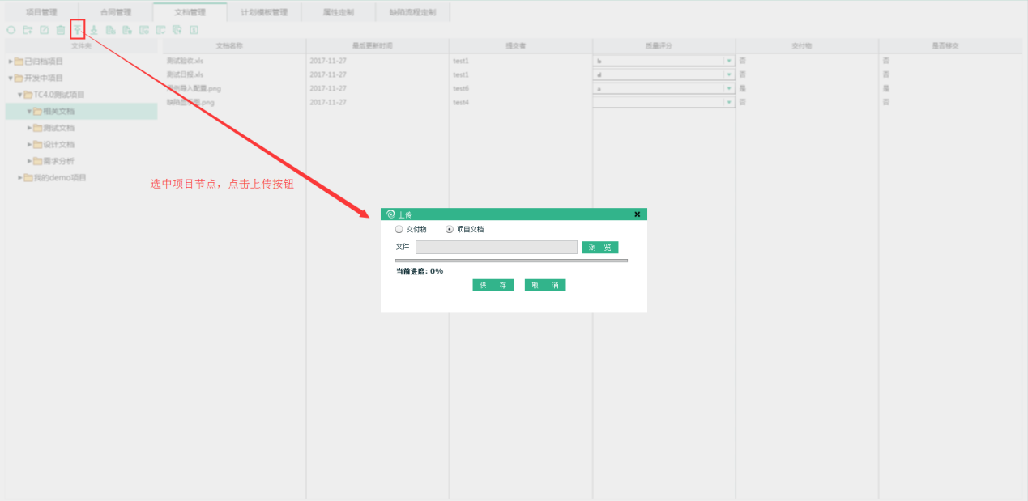Click the delete trash can toolbar icon
Image resolution: width=1028 pixels, height=501 pixels.
pos(61,30)
